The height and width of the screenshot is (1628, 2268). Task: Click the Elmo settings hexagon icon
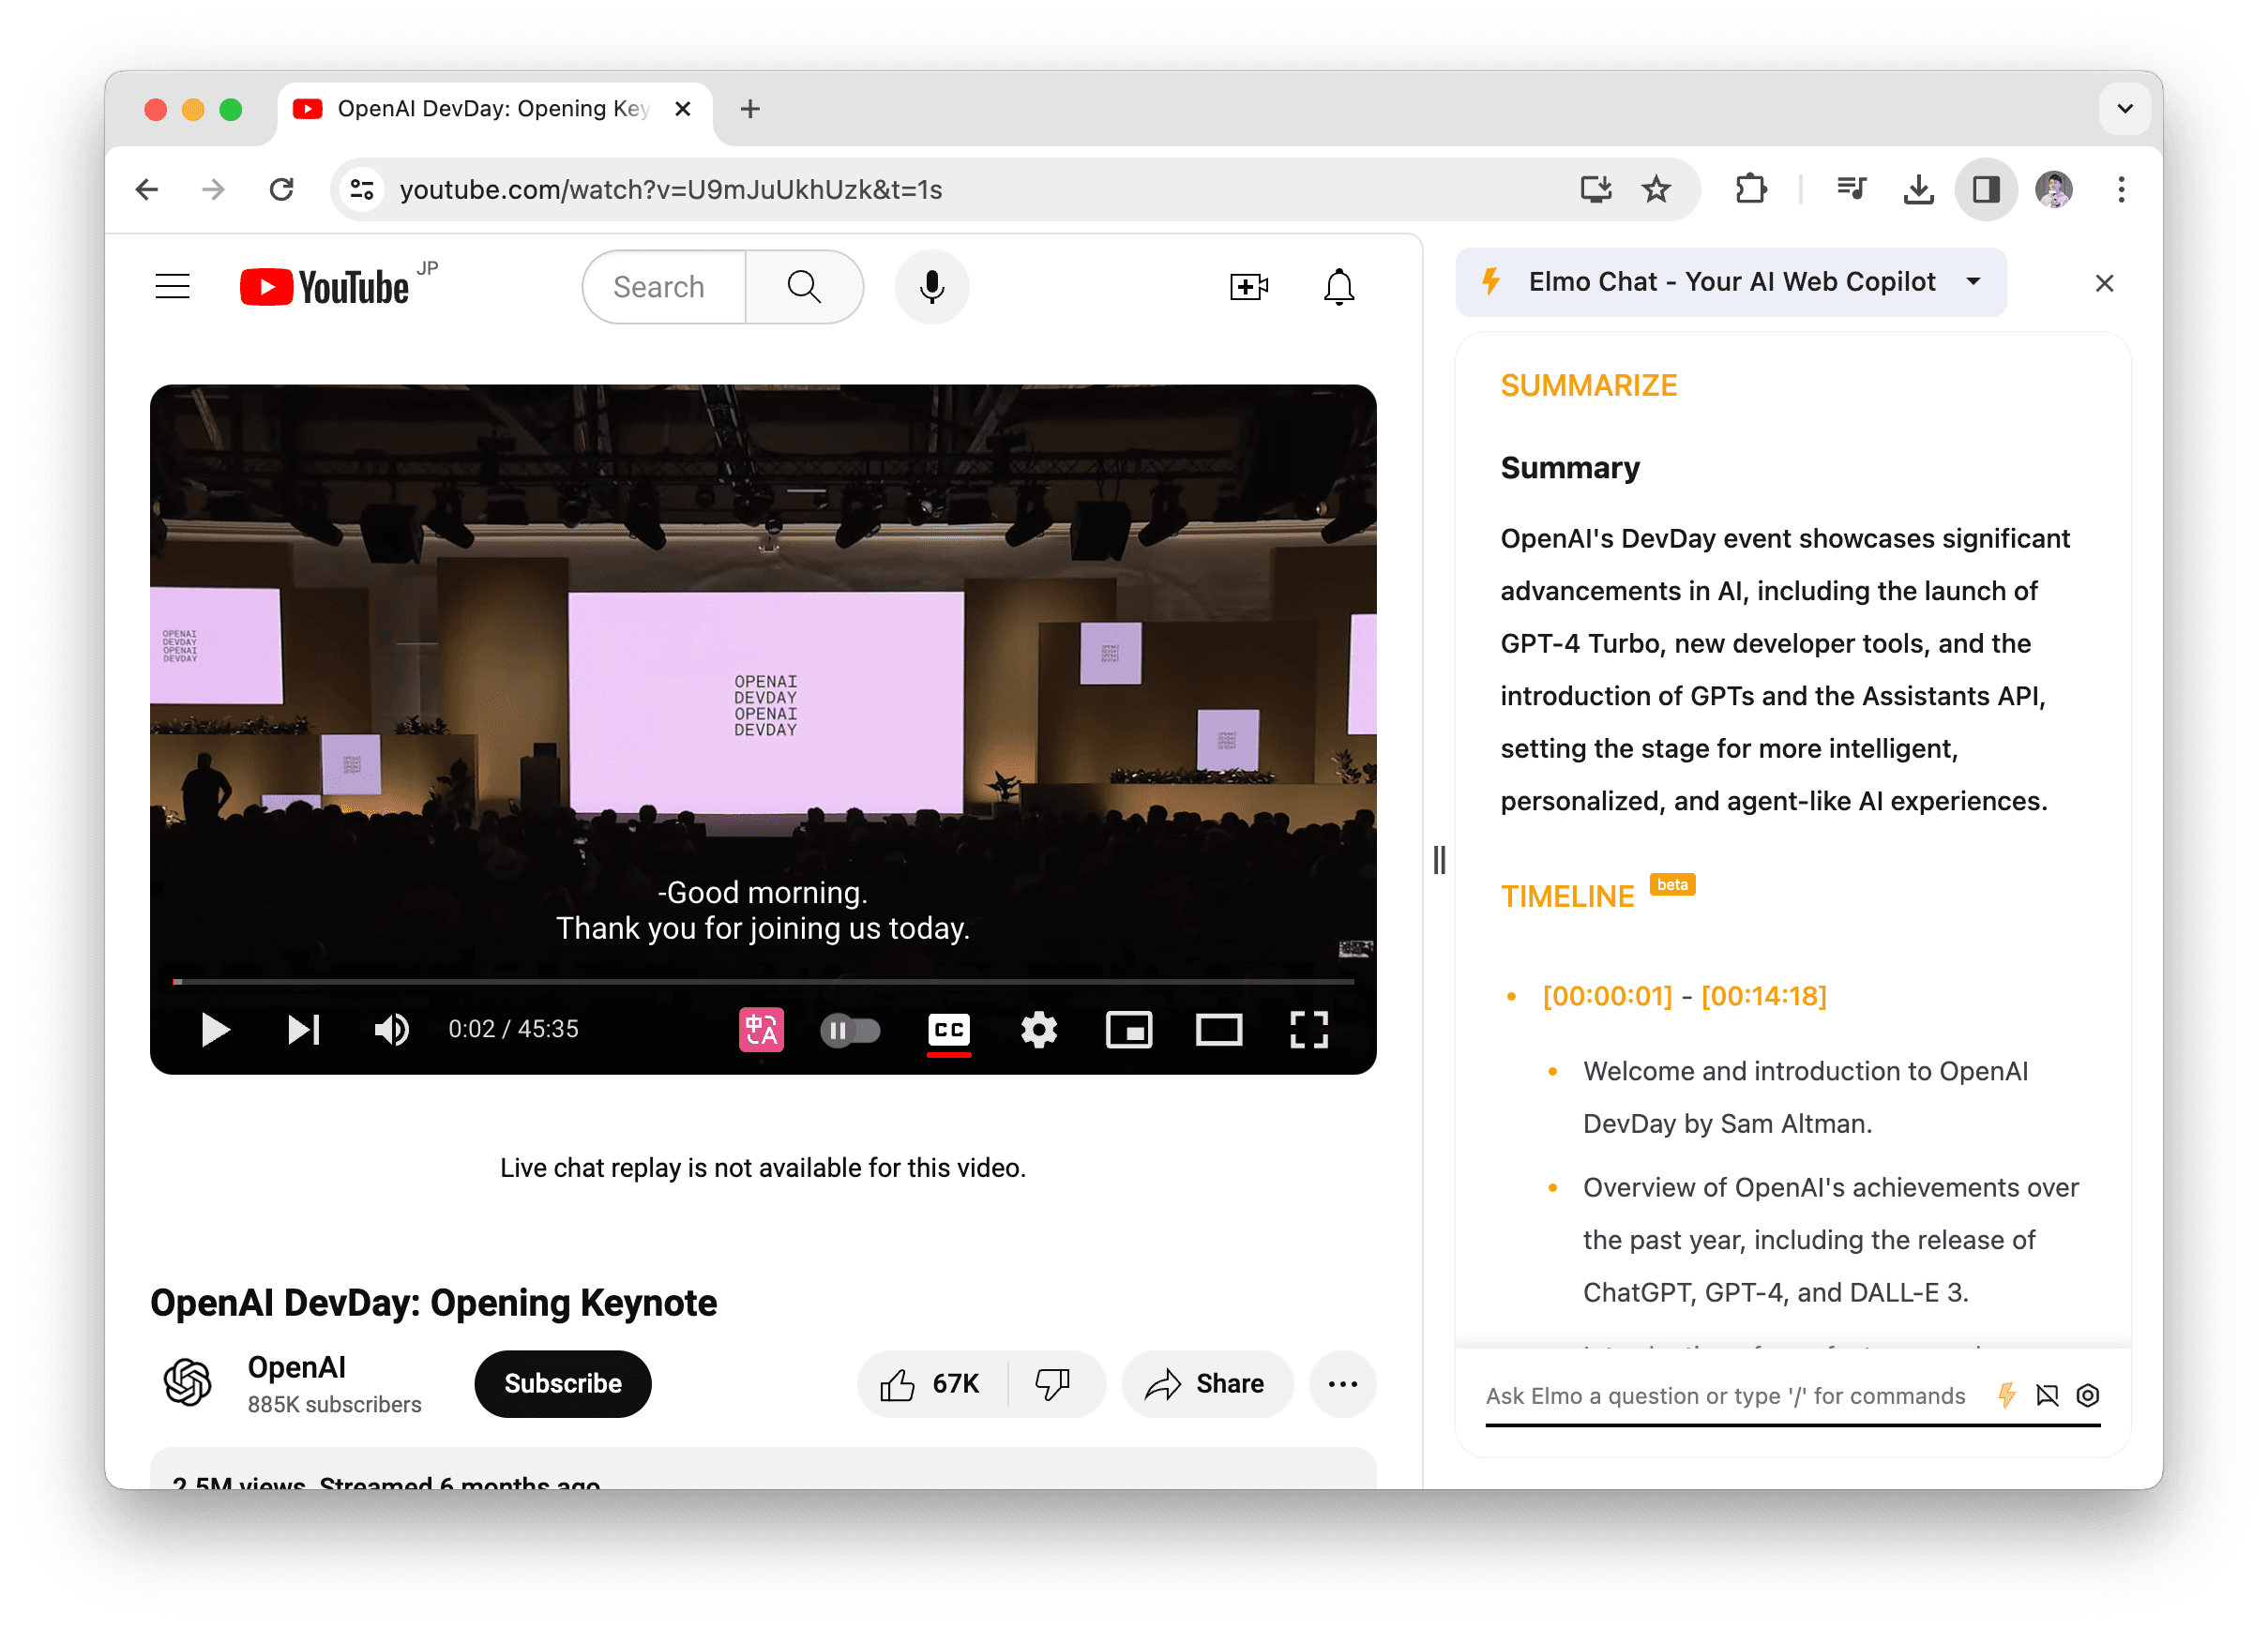(x=2087, y=1394)
